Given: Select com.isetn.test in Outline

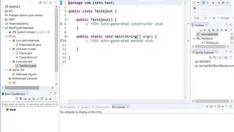Looking at the screenshot, I should (210, 34).
